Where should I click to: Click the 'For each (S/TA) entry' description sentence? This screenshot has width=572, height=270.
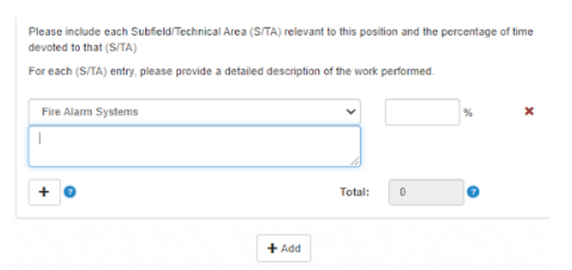tap(232, 71)
